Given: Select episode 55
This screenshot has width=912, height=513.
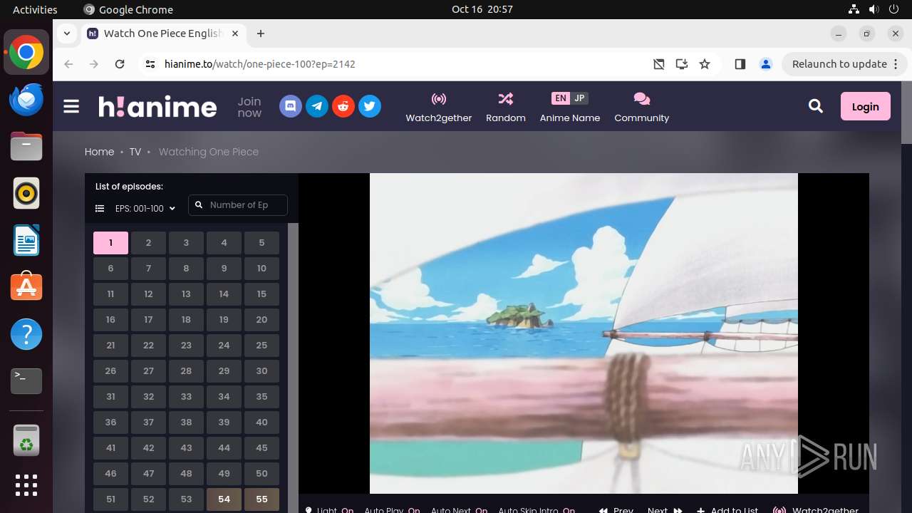Looking at the screenshot, I should (x=261, y=499).
